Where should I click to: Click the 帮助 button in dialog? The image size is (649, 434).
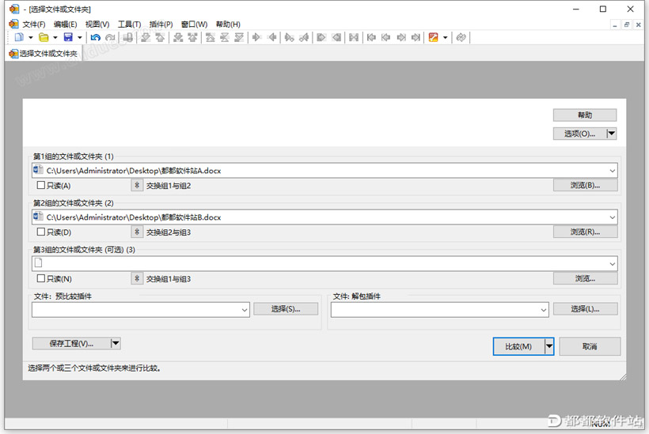(585, 115)
